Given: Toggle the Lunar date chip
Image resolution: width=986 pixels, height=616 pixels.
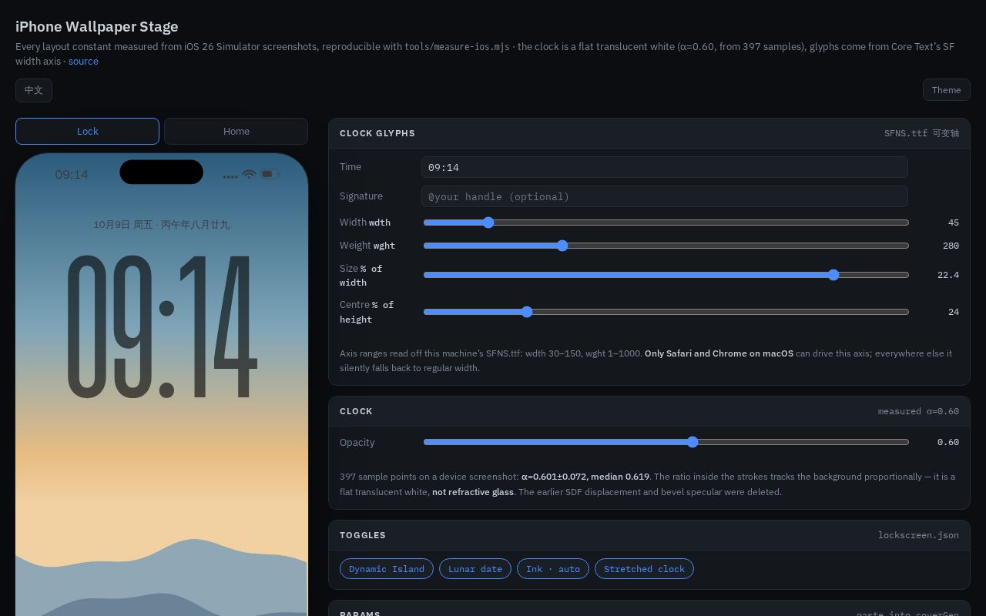Looking at the screenshot, I should [475, 569].
